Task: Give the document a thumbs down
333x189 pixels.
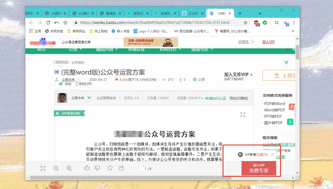Action: point(97,168)
